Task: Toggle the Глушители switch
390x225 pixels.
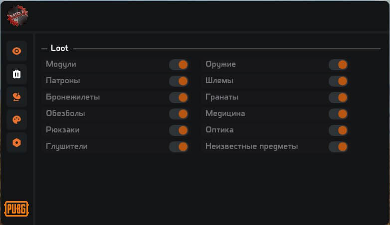Action: point(179,147)
